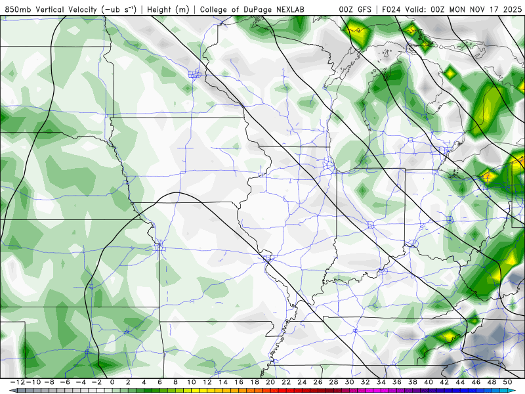Select the -8 value on the color scale
This screenshot has width=525, height=394.
pos(49,382)
